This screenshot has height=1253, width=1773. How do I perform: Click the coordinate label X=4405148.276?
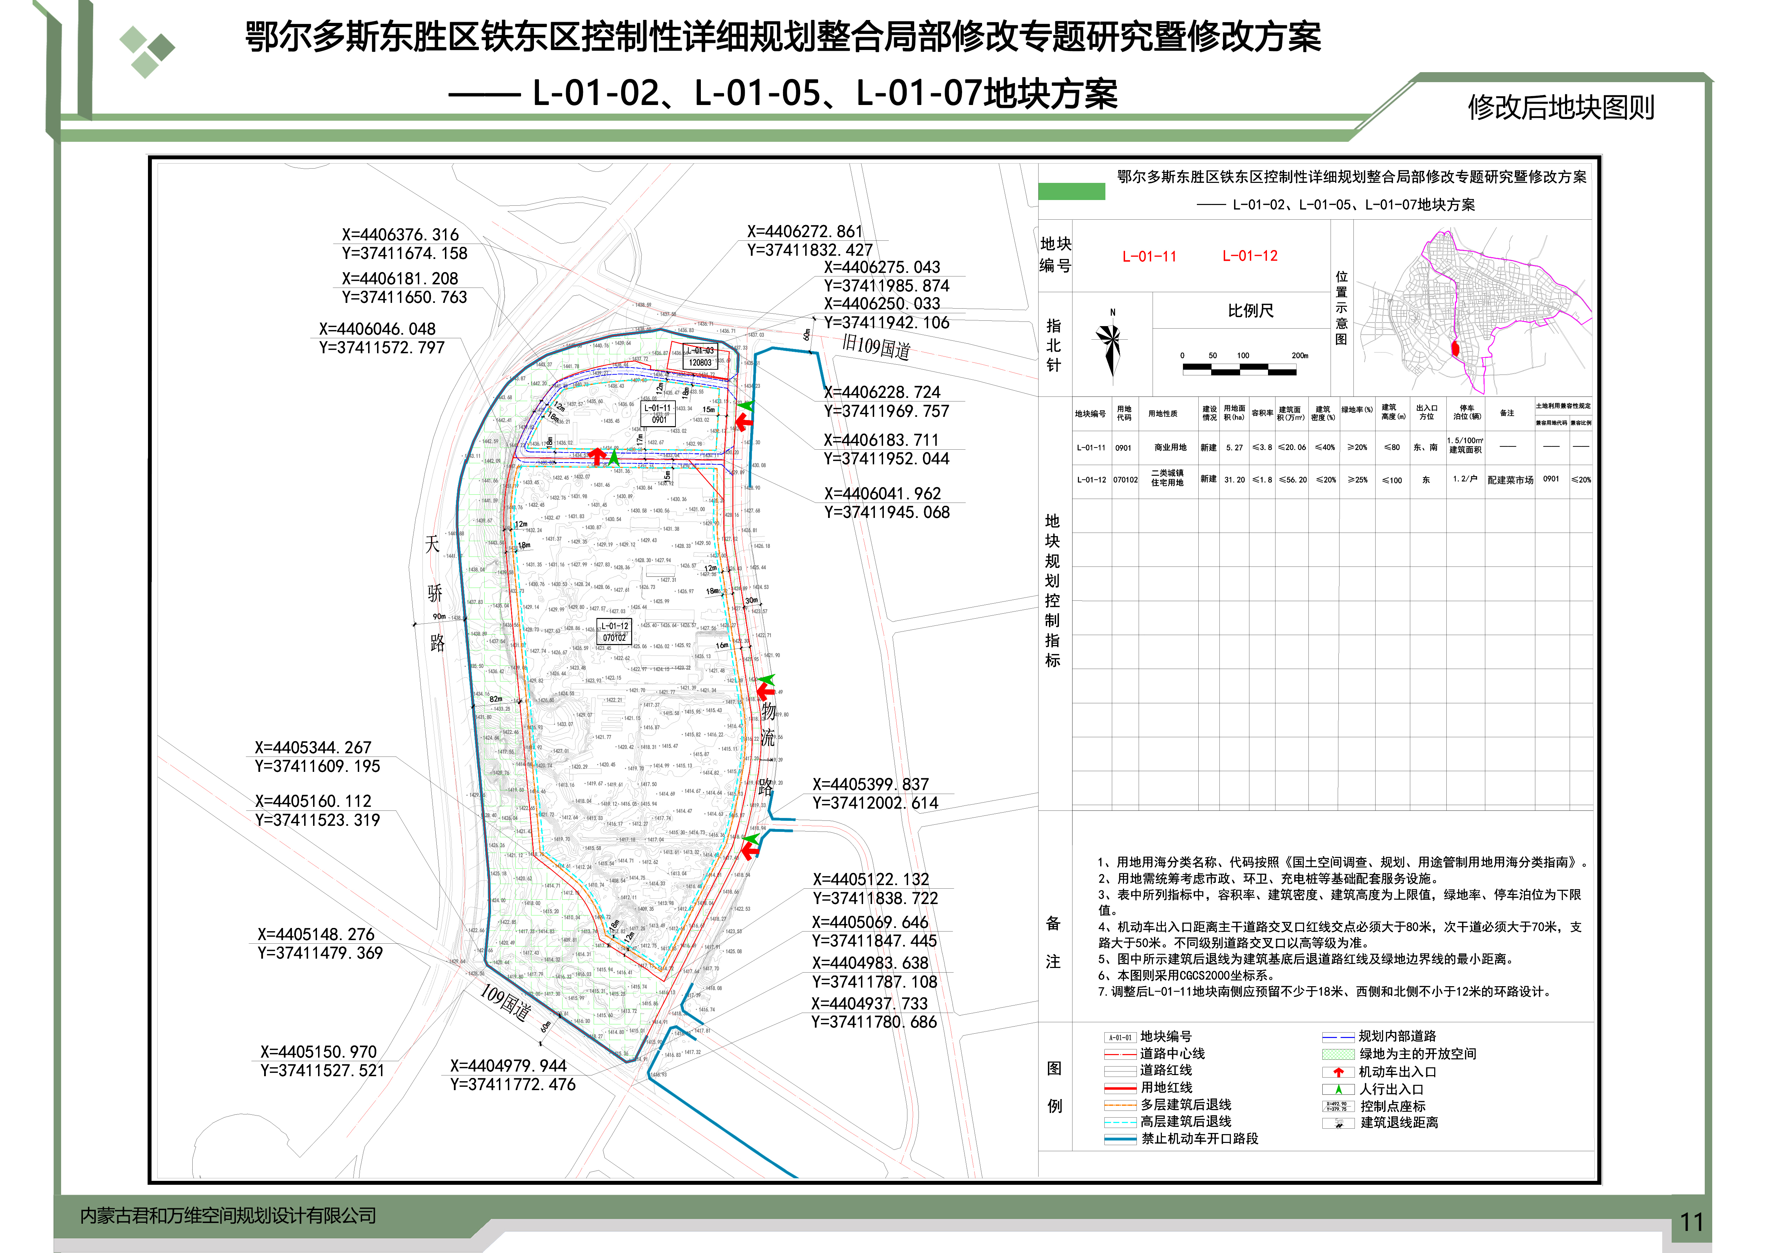tap(316, 934)
